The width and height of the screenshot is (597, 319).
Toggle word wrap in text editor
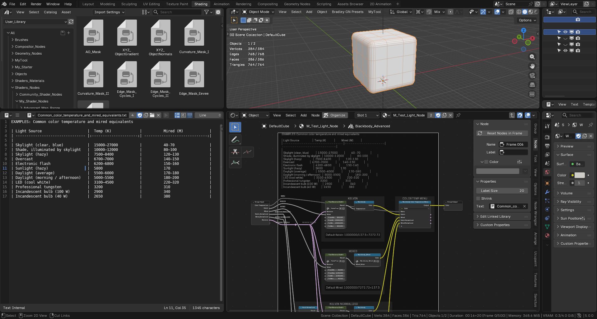pos(184,115)
